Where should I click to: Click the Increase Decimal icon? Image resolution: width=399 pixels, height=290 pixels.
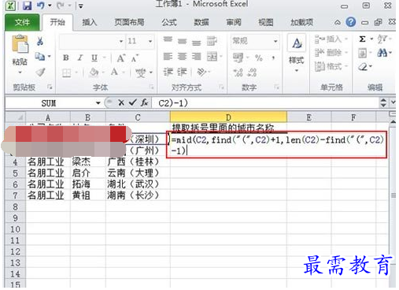[x=238, y=72]
